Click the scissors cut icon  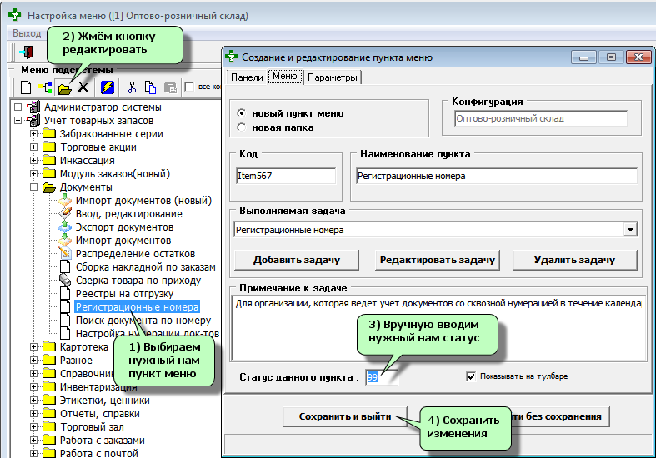click(x=132, y=87)
